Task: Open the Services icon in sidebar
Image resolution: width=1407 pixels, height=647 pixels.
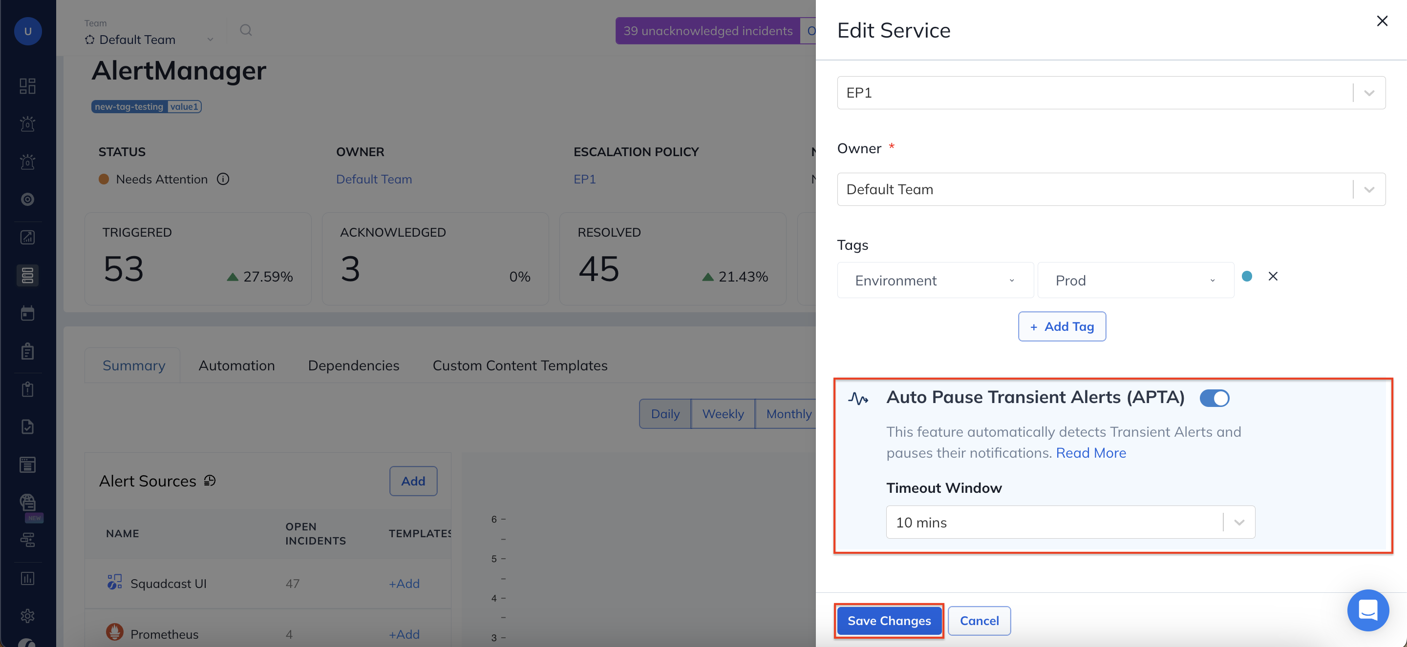Action: [27, 276]
